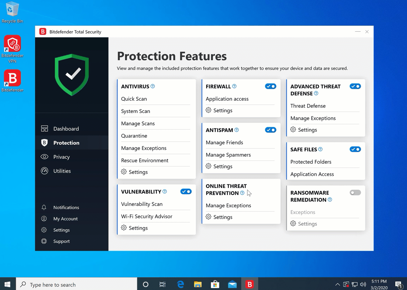Click the green shield status icon

(72, 75)
